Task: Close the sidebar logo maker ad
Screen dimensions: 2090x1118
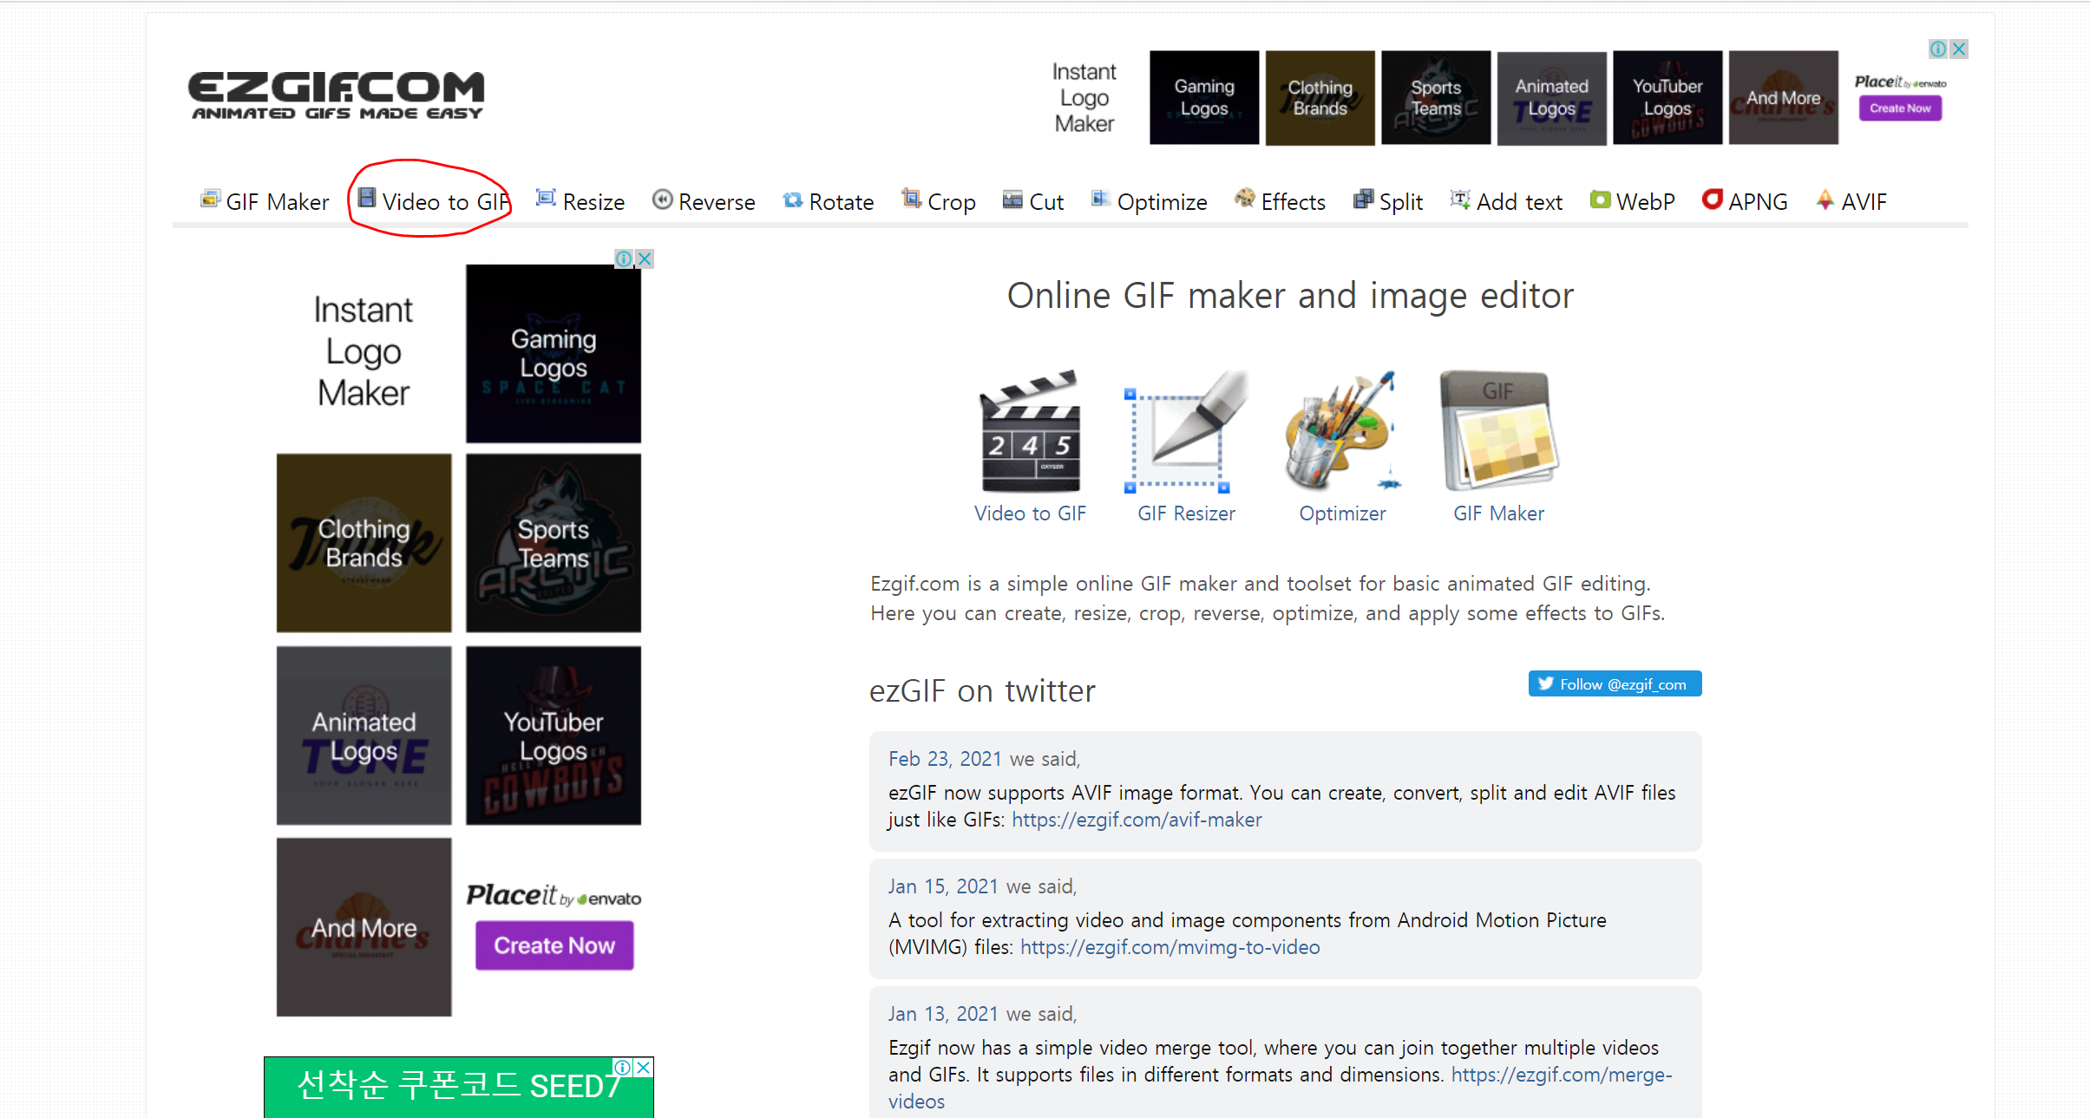Action: 645,259
